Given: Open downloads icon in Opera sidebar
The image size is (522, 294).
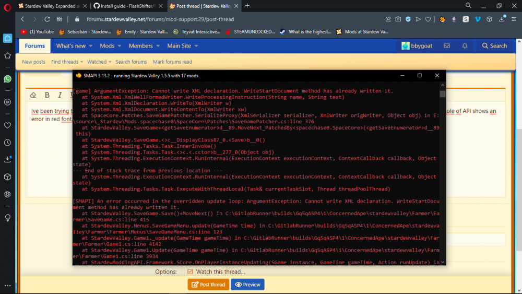Looking at the screenshot, I should (7, 159).
